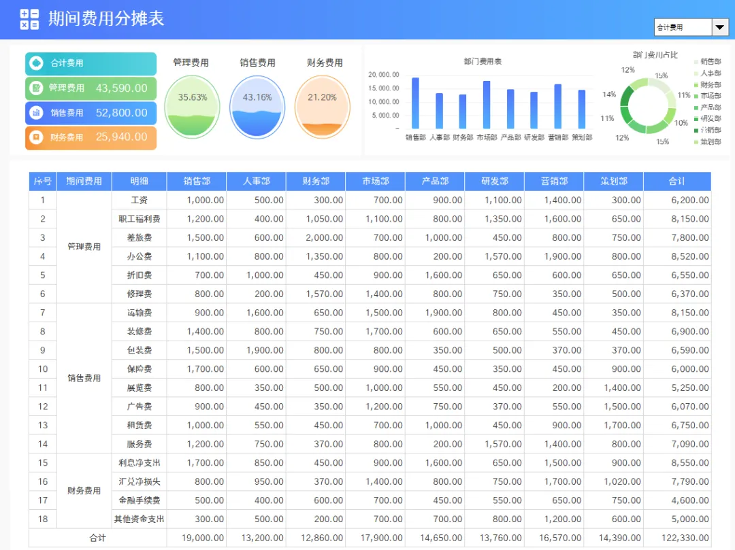
Task: Select the 工资 detail cell
Action: (x=140, y=201)
